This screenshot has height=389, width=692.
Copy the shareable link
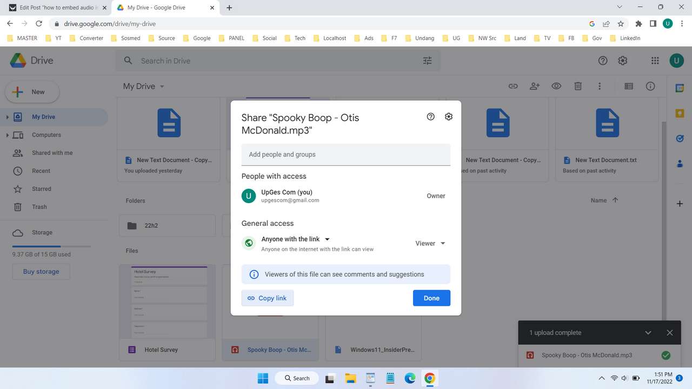click(267, 298)
